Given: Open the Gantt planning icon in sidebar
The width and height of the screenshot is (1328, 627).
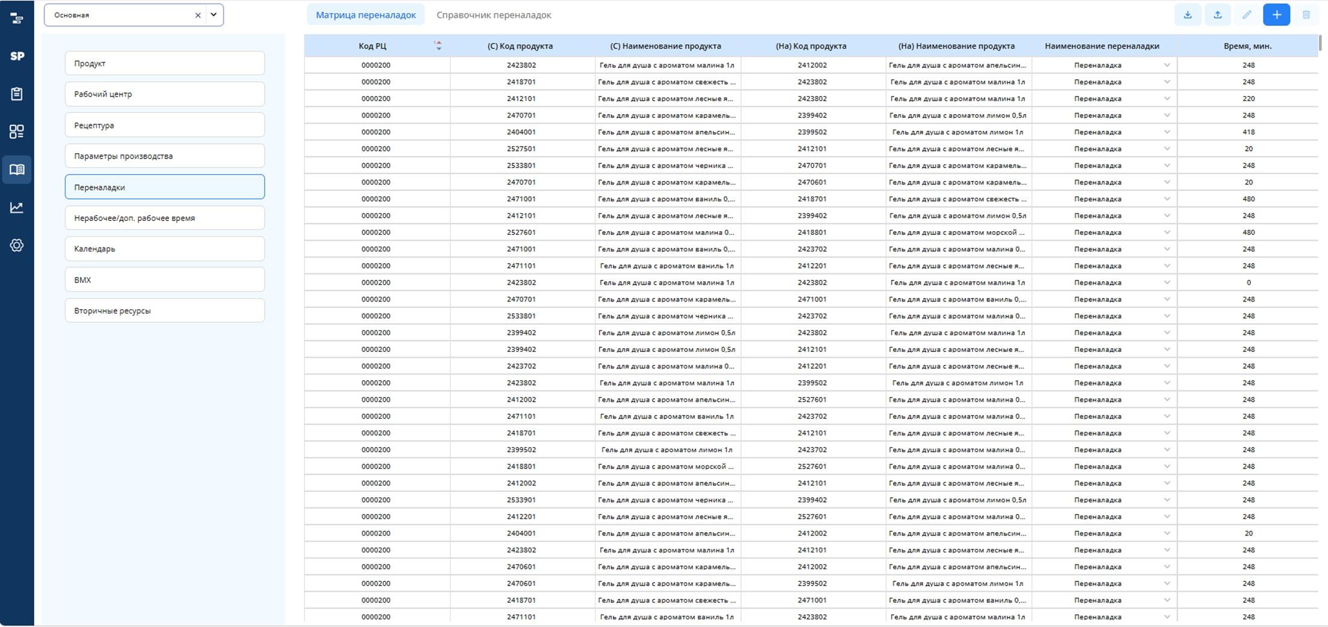Looking at the screenshot, I should (x=17, y=19).
